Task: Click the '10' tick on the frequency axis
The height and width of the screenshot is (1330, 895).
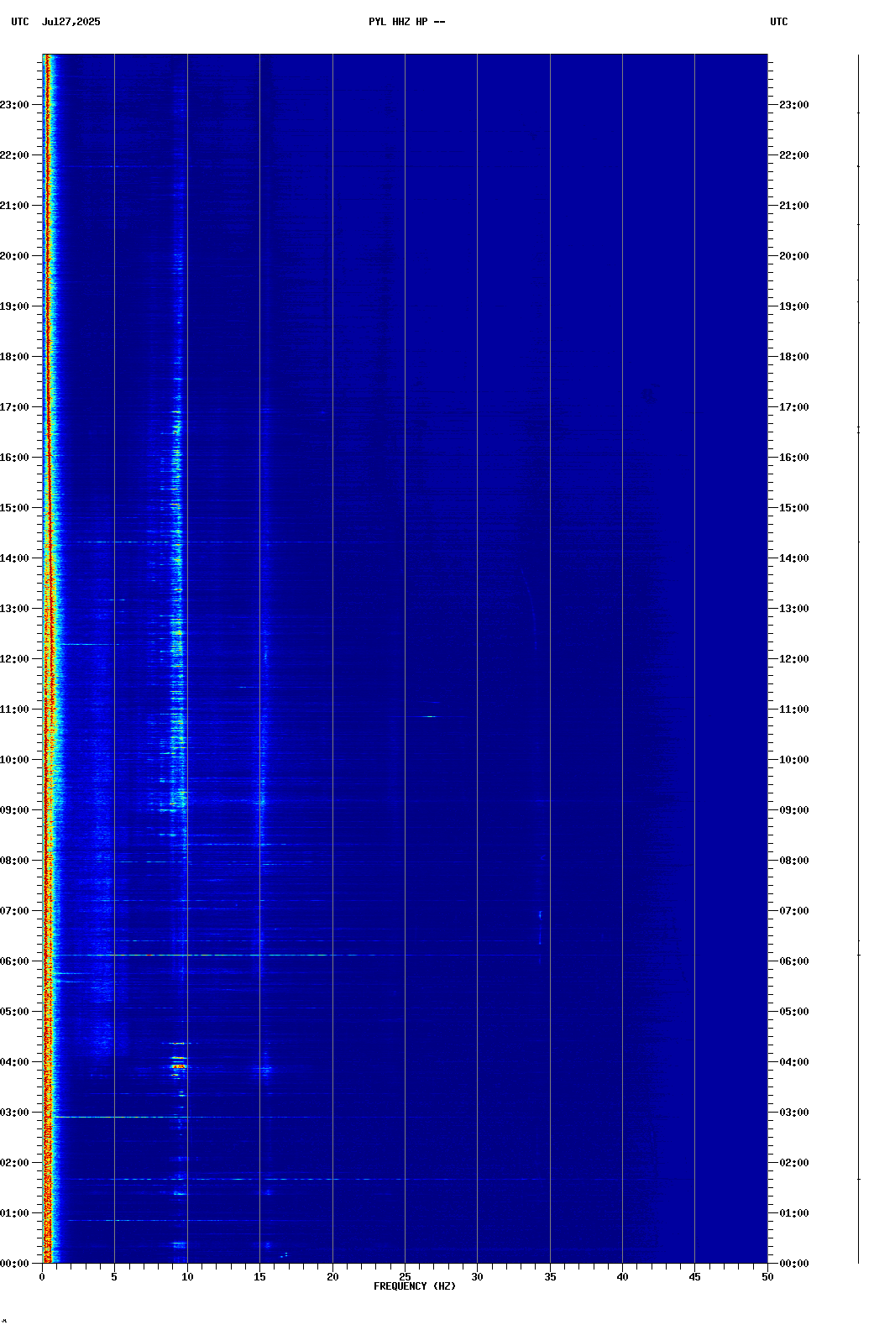Action: [x=187, y=1277]
